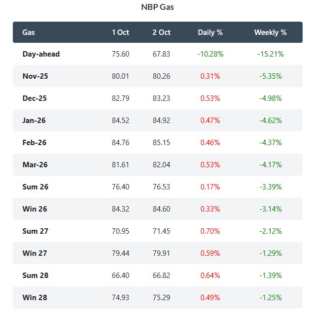Click Day-ahead weekly change -15.21%

tap(270, 54)
